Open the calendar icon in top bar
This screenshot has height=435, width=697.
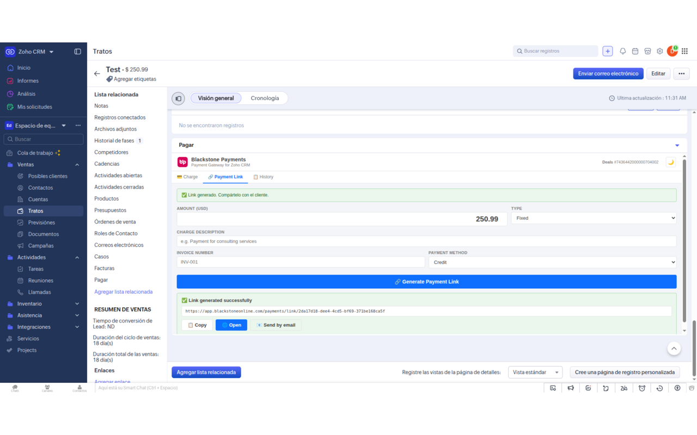[635, 51]
